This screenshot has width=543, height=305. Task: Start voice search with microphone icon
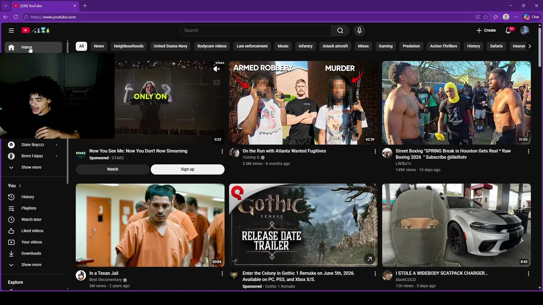tap(359, 30)
